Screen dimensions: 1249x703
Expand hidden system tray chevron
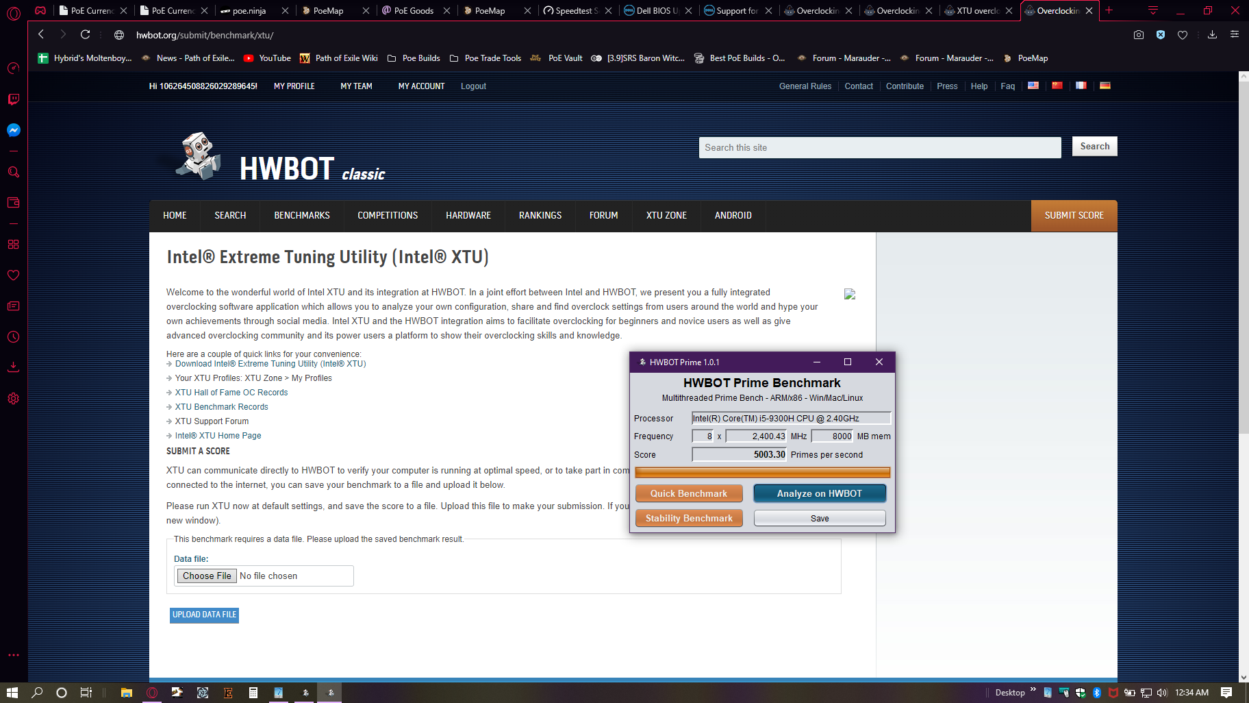1033,689
